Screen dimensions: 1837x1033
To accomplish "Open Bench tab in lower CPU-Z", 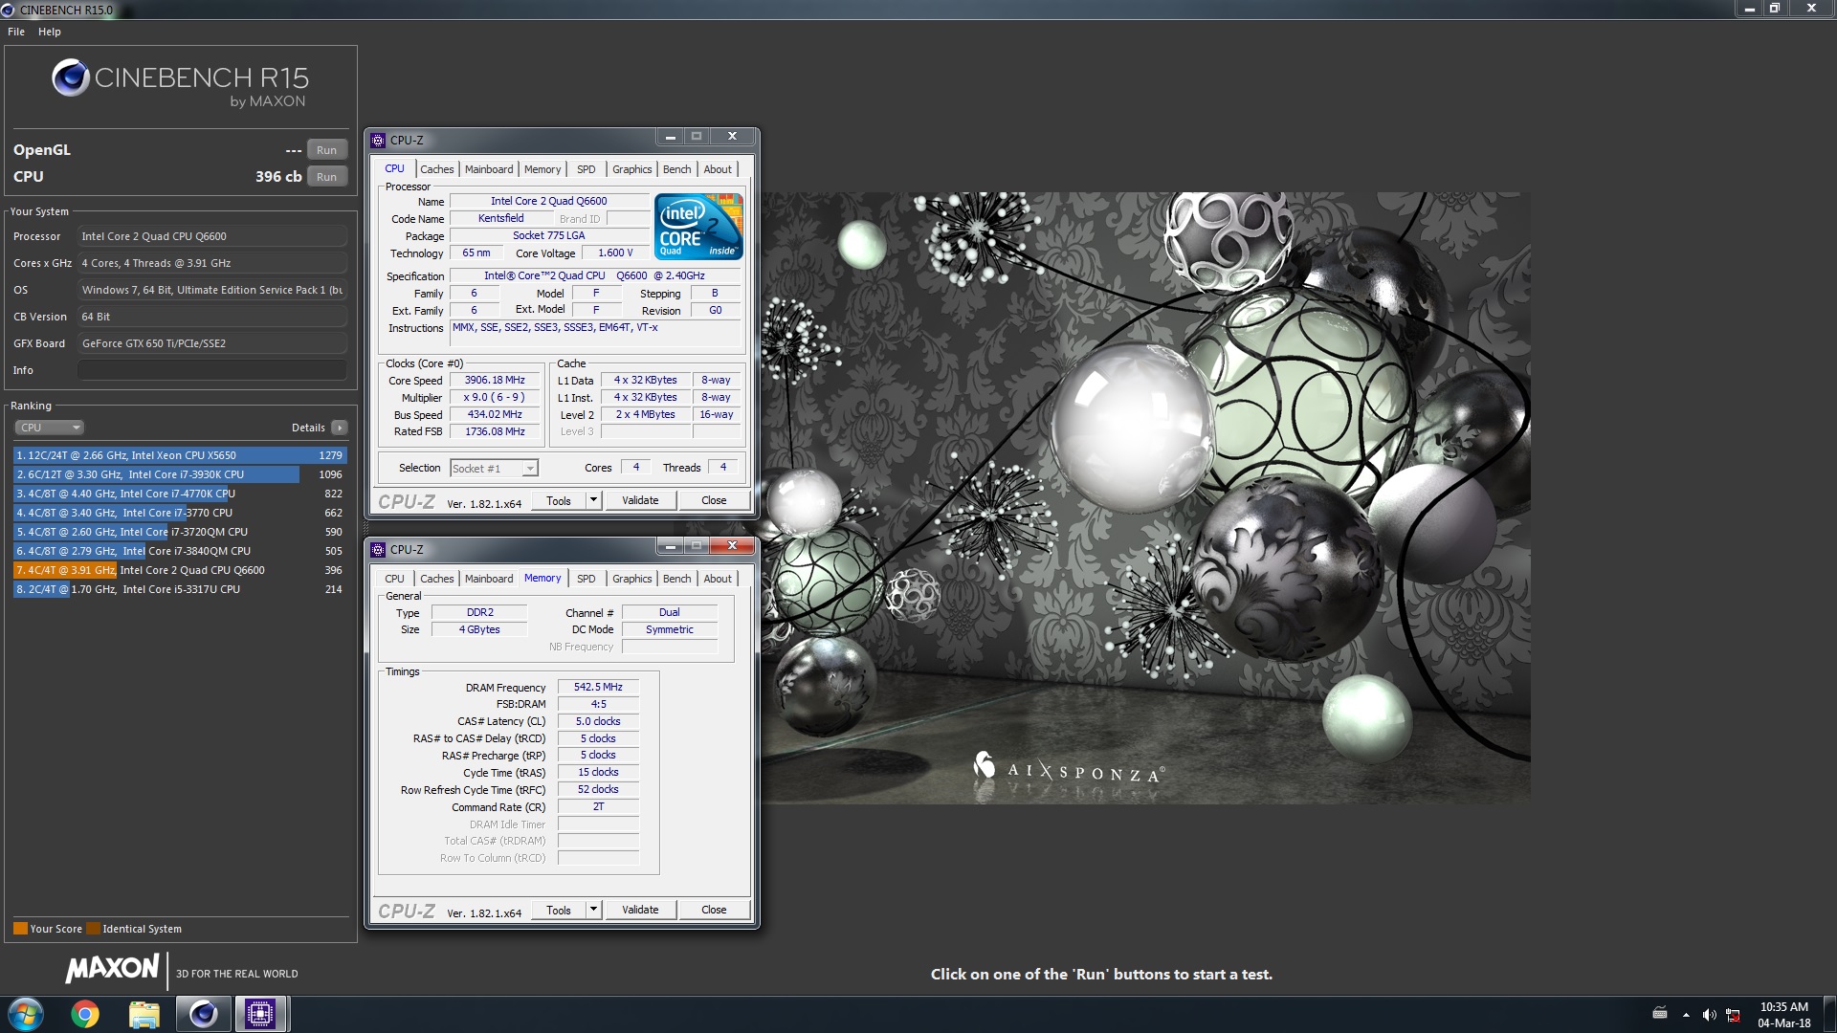I will (x=676, y=579).
